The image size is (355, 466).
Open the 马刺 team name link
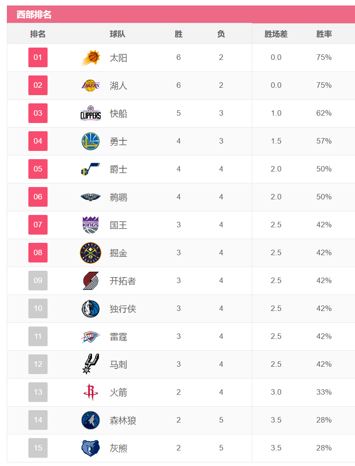[118, 365]
